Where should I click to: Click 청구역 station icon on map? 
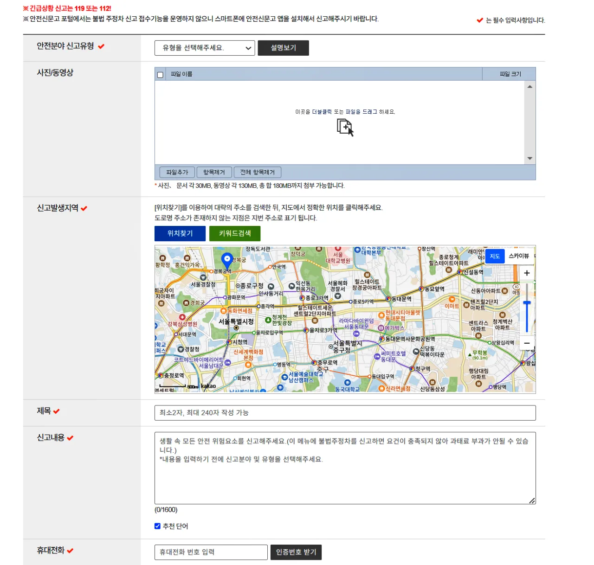pos(412,369)
